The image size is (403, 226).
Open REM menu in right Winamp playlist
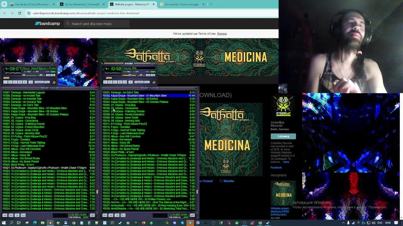click(x=111, y=215)
